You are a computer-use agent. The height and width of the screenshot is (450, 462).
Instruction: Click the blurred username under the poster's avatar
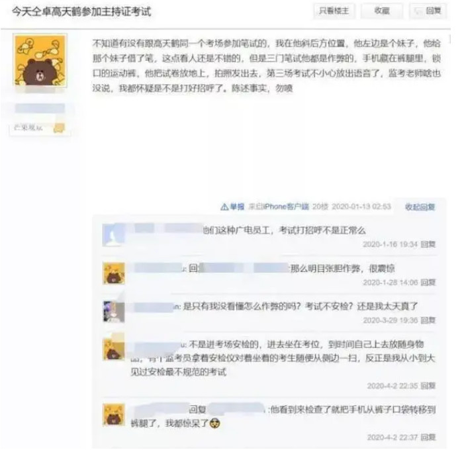point(40,108)
